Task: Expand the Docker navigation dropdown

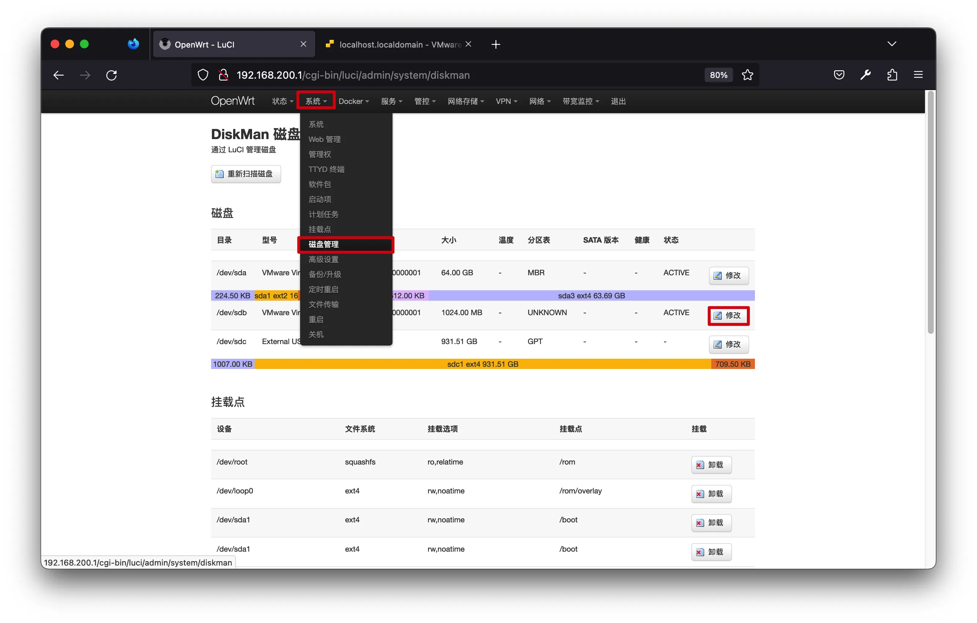Action: click(354, 101)
